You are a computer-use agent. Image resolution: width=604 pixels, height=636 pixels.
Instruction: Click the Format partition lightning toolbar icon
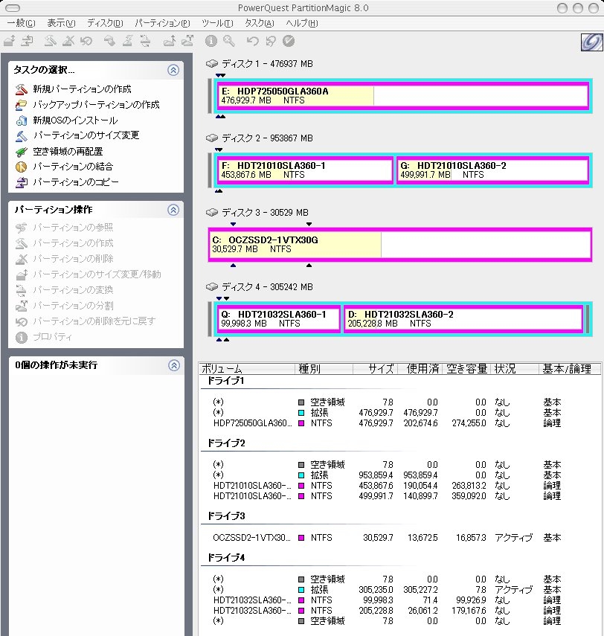[x=127, y=41]
